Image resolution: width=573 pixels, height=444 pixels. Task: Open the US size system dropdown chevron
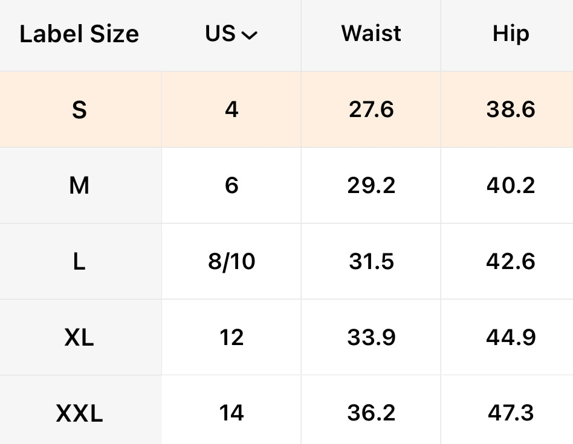coord(249,36)
